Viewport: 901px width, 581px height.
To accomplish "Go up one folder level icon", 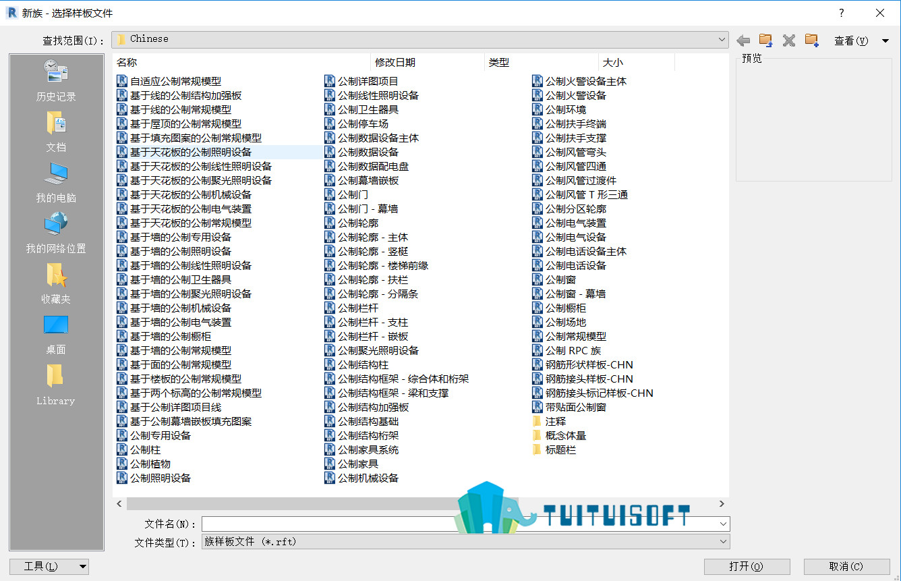I will 765,40.
